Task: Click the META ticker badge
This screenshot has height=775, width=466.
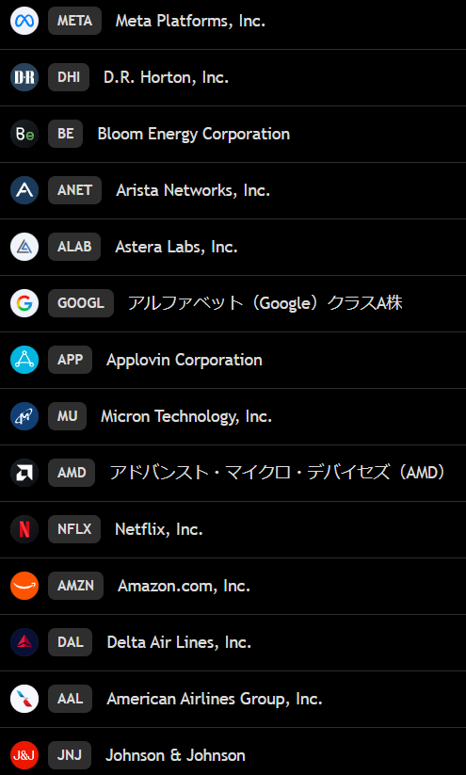Action: pos(74,21)
